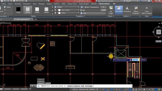This screenshot has width=162, height=91.
Task: Open the Parametric ribbon tab
Action: click(x=27, y=4)
